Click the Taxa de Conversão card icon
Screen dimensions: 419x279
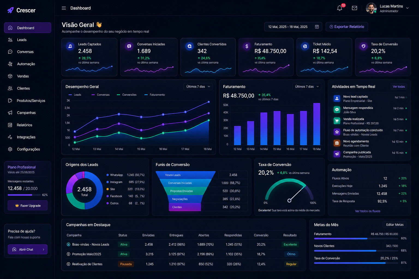[x=363, y=46]
